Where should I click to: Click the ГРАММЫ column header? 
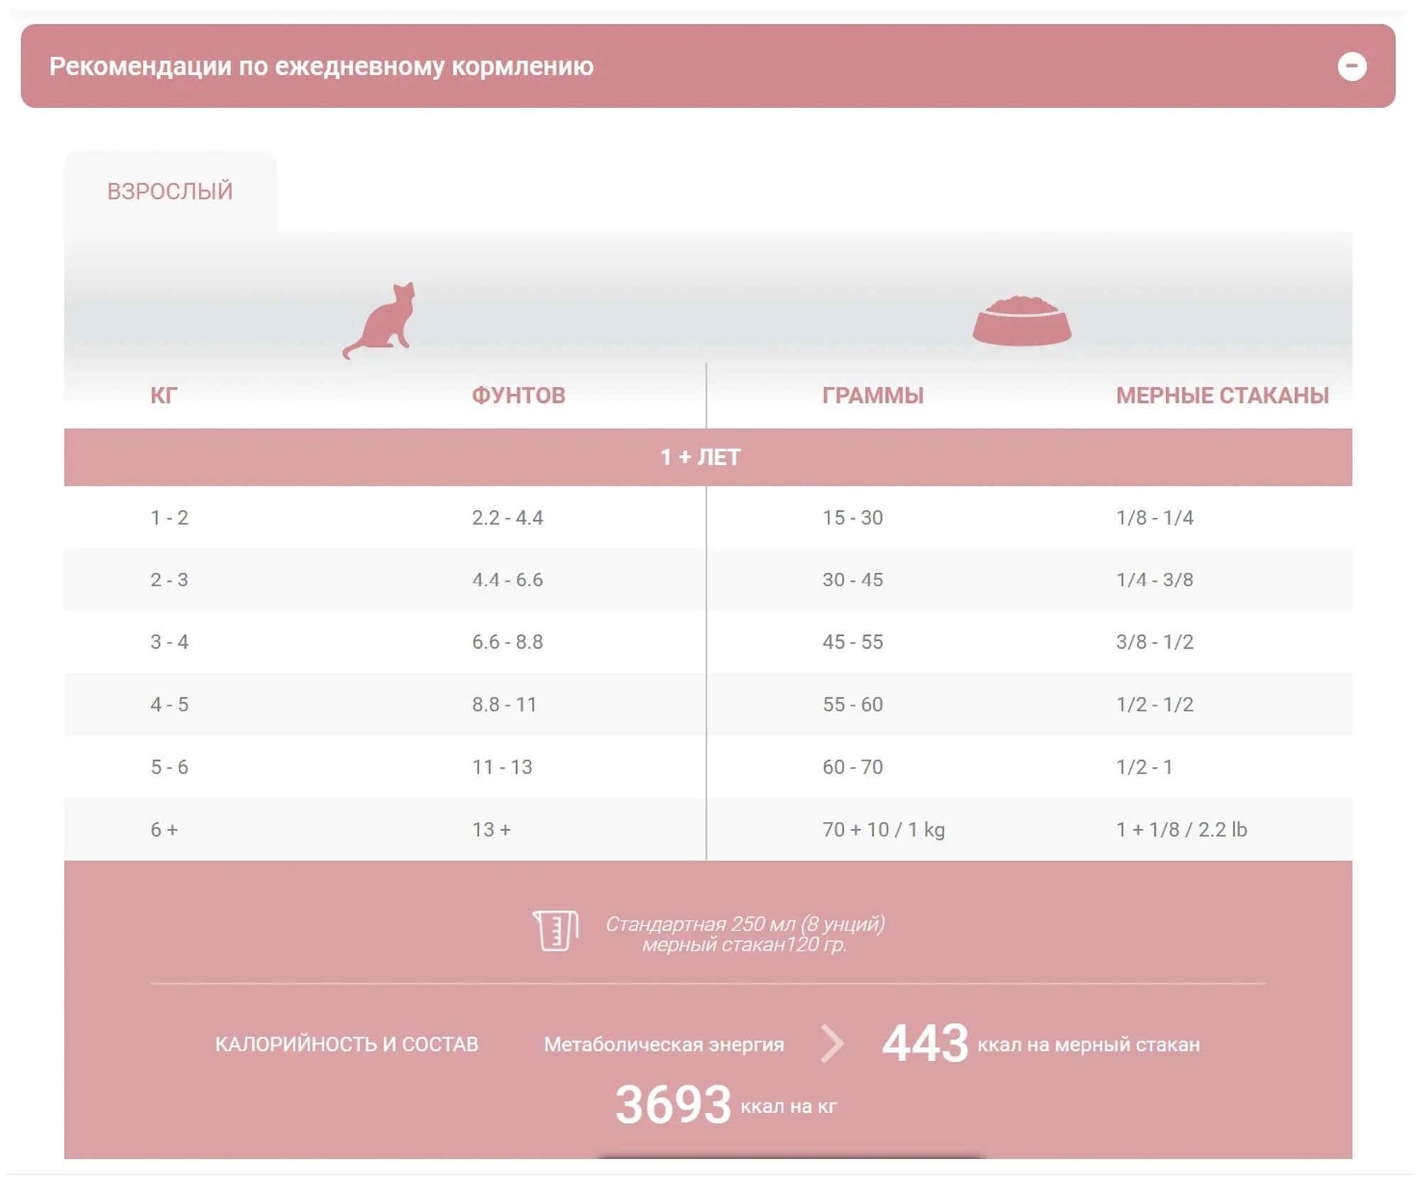point(873,395)
